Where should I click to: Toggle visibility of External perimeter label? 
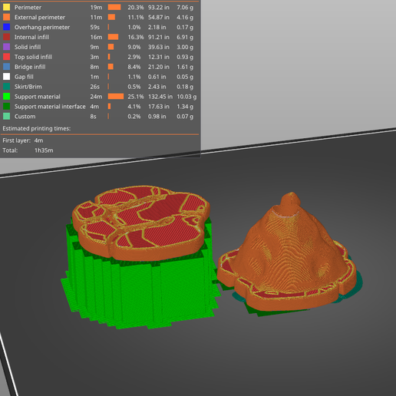40,17
